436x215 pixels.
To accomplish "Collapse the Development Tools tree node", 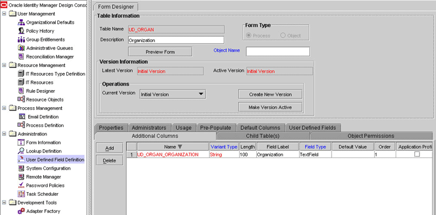I will [4, 202].
